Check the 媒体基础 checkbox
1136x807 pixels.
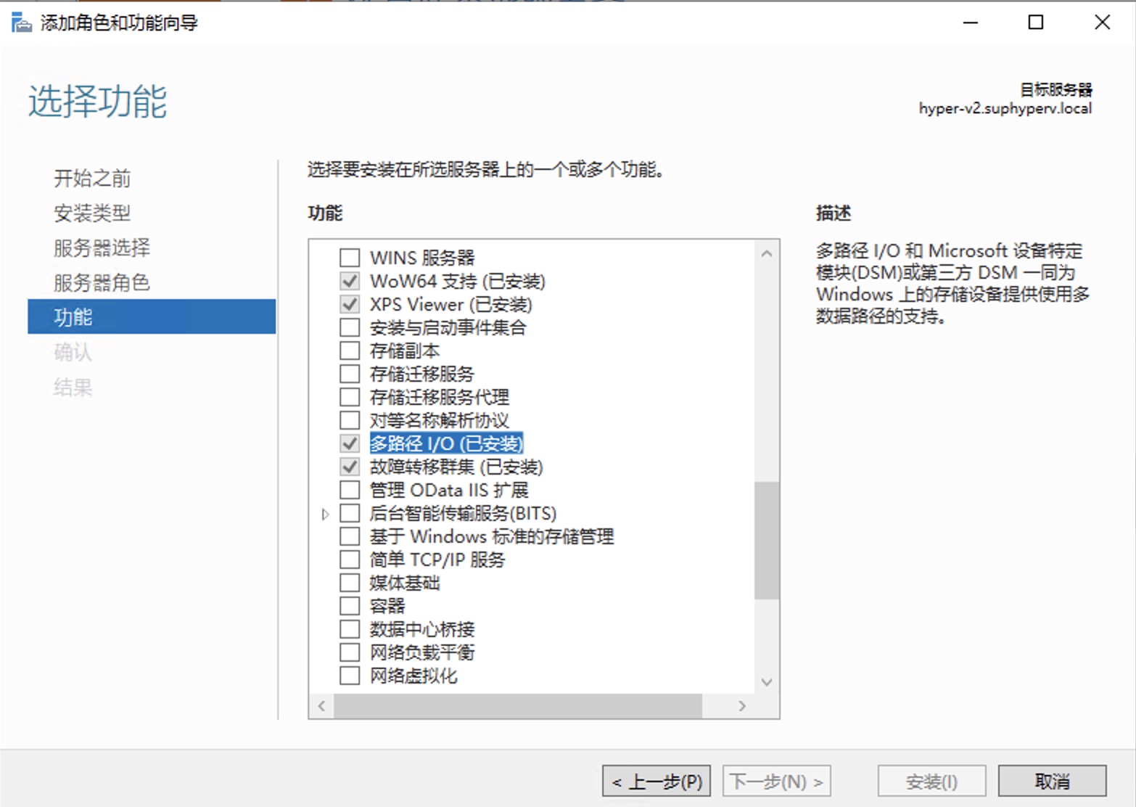350,583
